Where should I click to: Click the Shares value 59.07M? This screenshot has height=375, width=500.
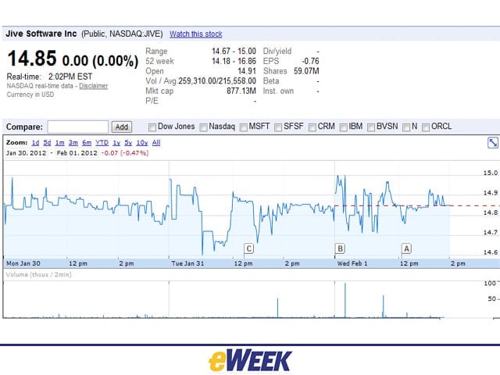[306, 71]
